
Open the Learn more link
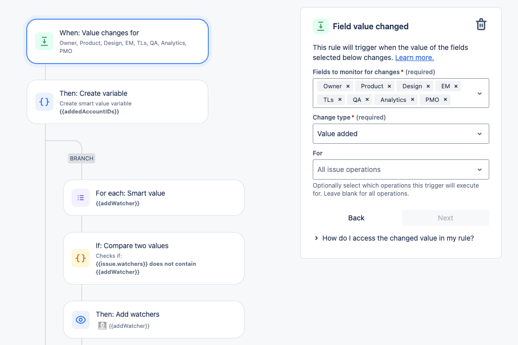click(414, 57)
